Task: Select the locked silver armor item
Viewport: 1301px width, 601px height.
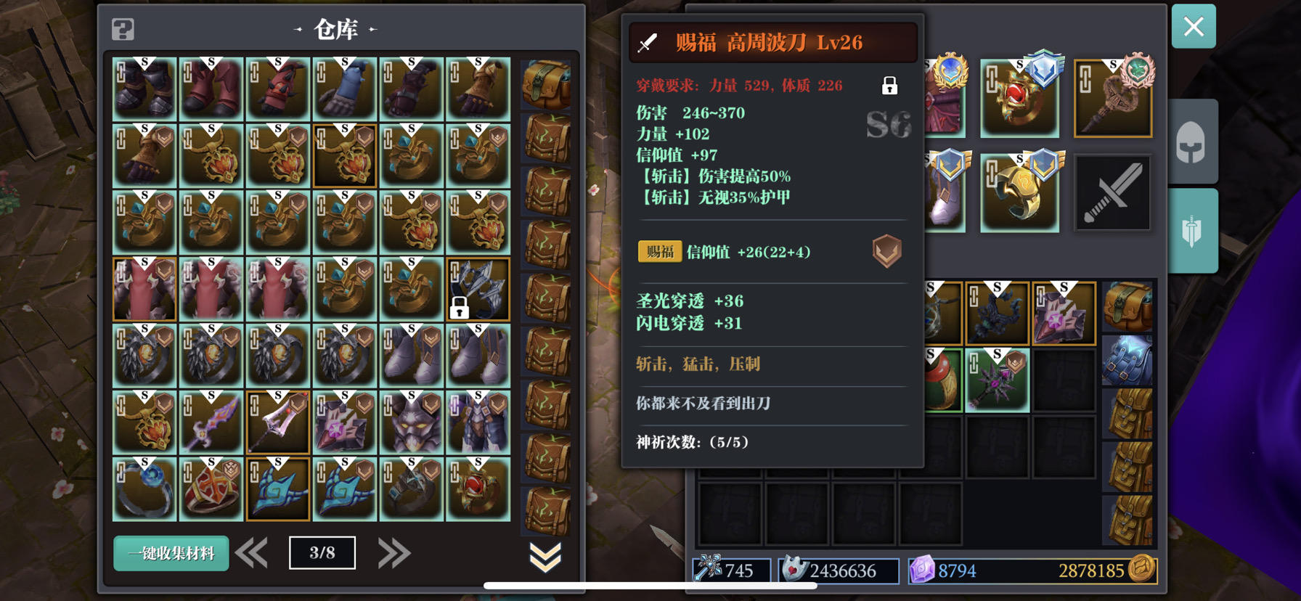Action: [x=478, y=290]
